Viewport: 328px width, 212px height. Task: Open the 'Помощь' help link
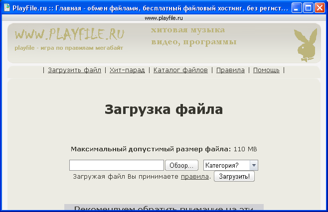(x=266, y=70)
